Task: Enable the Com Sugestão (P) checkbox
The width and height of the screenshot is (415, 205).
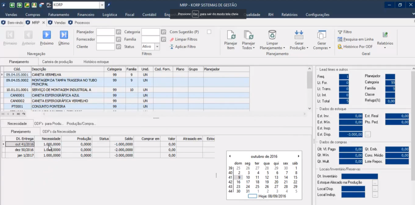Action: 209,32
